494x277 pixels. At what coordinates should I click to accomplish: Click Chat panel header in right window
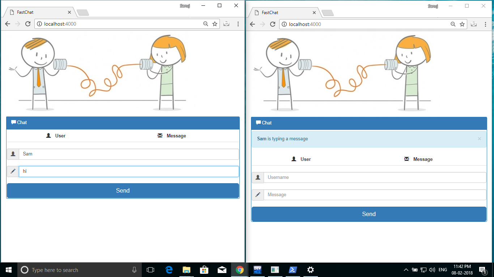point(369,123)
